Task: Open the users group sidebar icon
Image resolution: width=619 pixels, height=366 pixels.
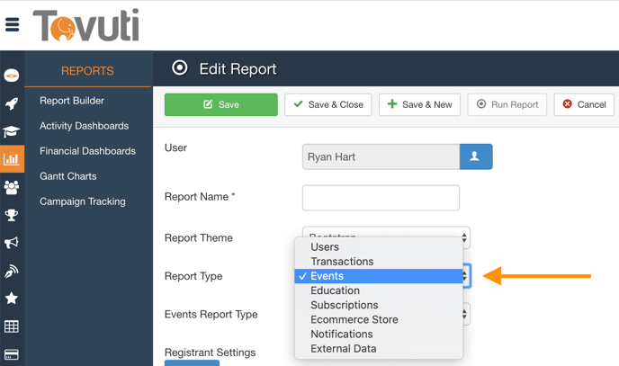Action: coord(12,187)
